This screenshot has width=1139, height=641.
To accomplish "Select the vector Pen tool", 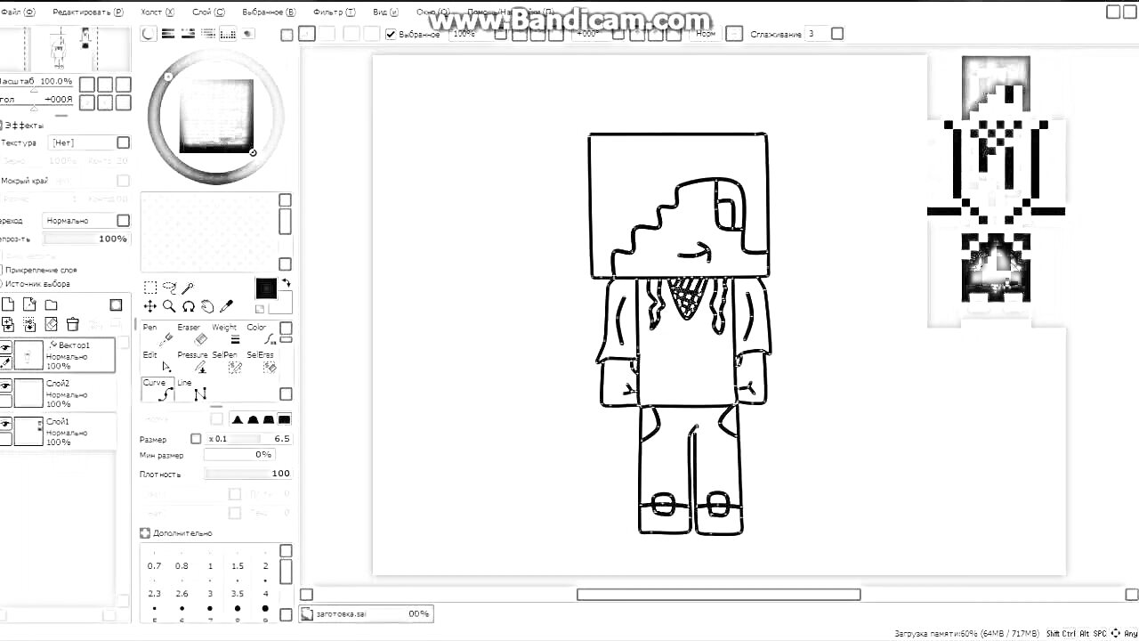I will [x=158, y=334].
